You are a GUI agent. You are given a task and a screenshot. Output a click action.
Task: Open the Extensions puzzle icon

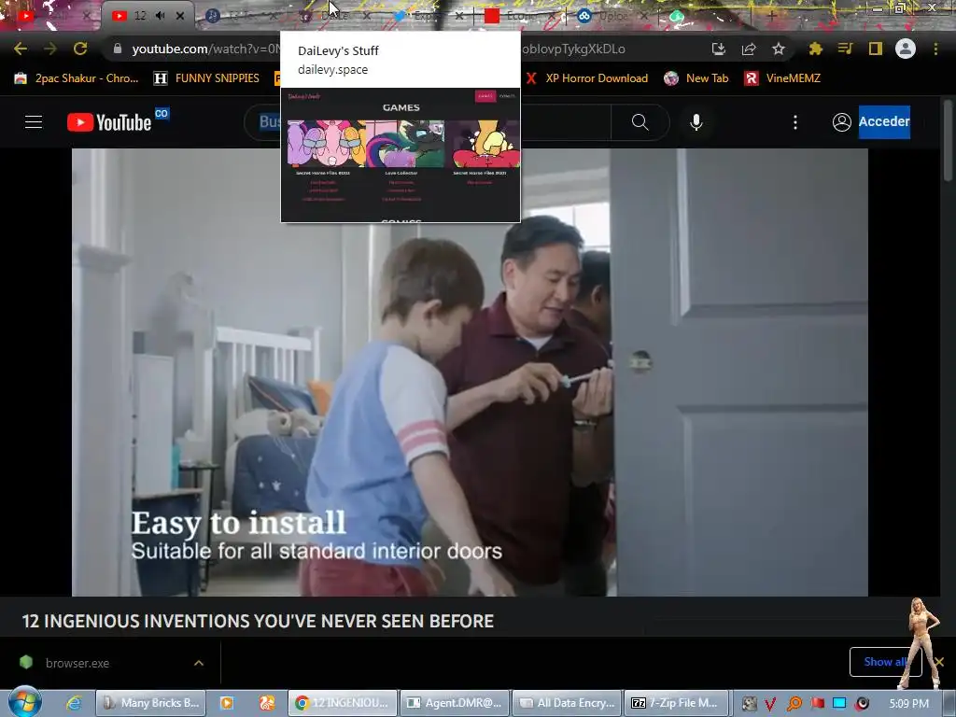coord(816,49)
